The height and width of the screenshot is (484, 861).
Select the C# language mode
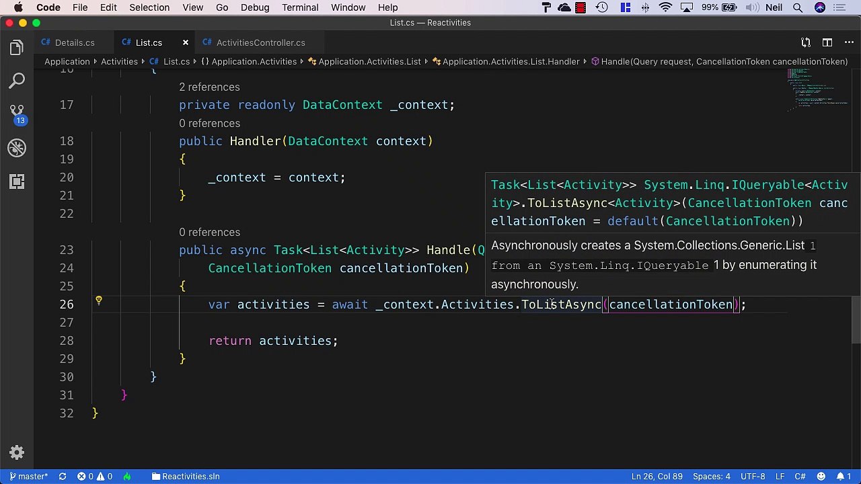point(800,477)
